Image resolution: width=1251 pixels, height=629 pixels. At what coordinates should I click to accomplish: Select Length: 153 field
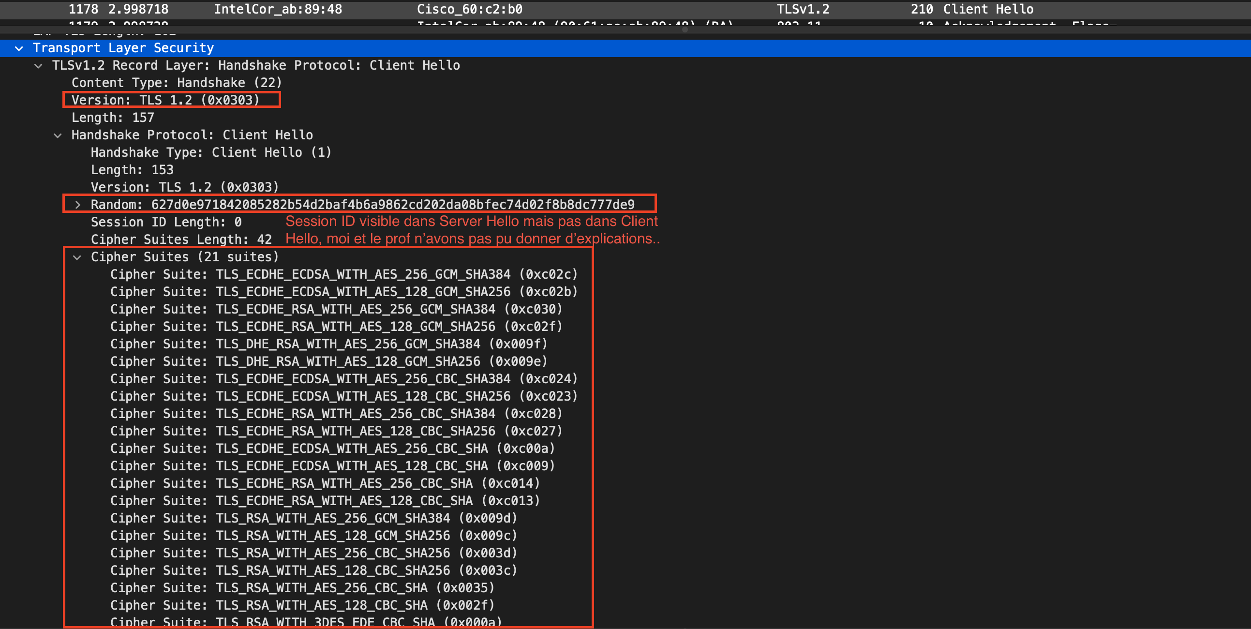click(x=132, y=170)
